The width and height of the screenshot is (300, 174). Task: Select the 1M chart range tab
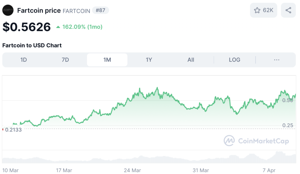click(x=107, y=60)
